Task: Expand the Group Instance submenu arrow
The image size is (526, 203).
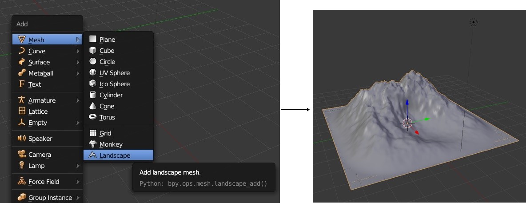Action: [78, 197]
